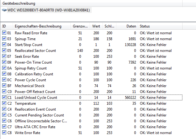Click the Daten value 130228

[x=130, y=45]
